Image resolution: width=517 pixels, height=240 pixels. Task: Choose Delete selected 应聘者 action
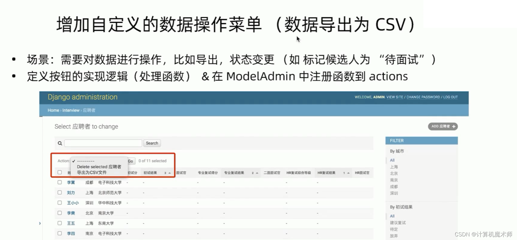tap(99, 166)
